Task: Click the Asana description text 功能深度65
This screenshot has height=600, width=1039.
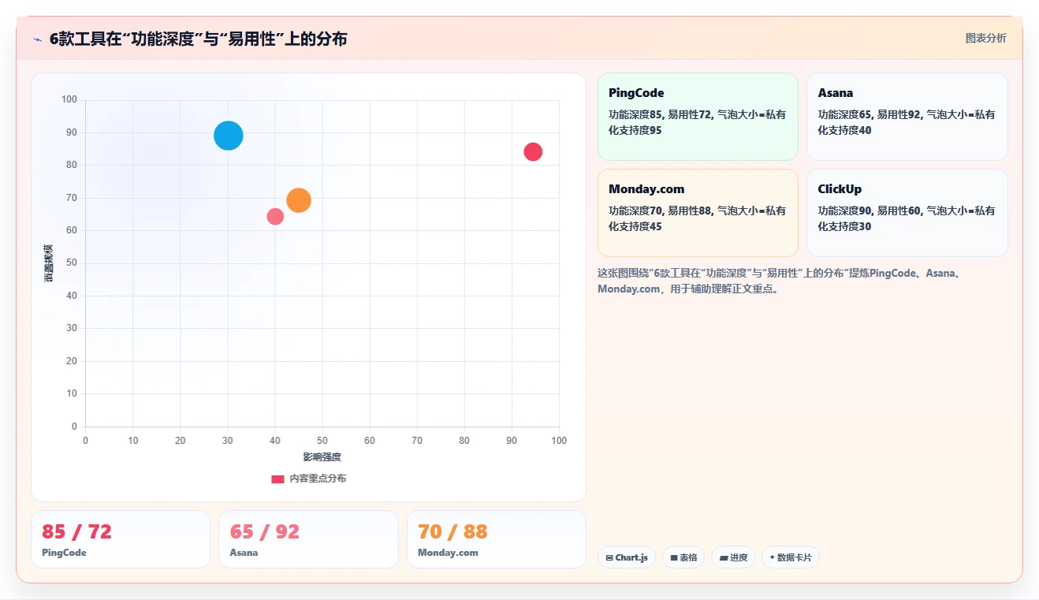Action: click(x=907, y=122)
